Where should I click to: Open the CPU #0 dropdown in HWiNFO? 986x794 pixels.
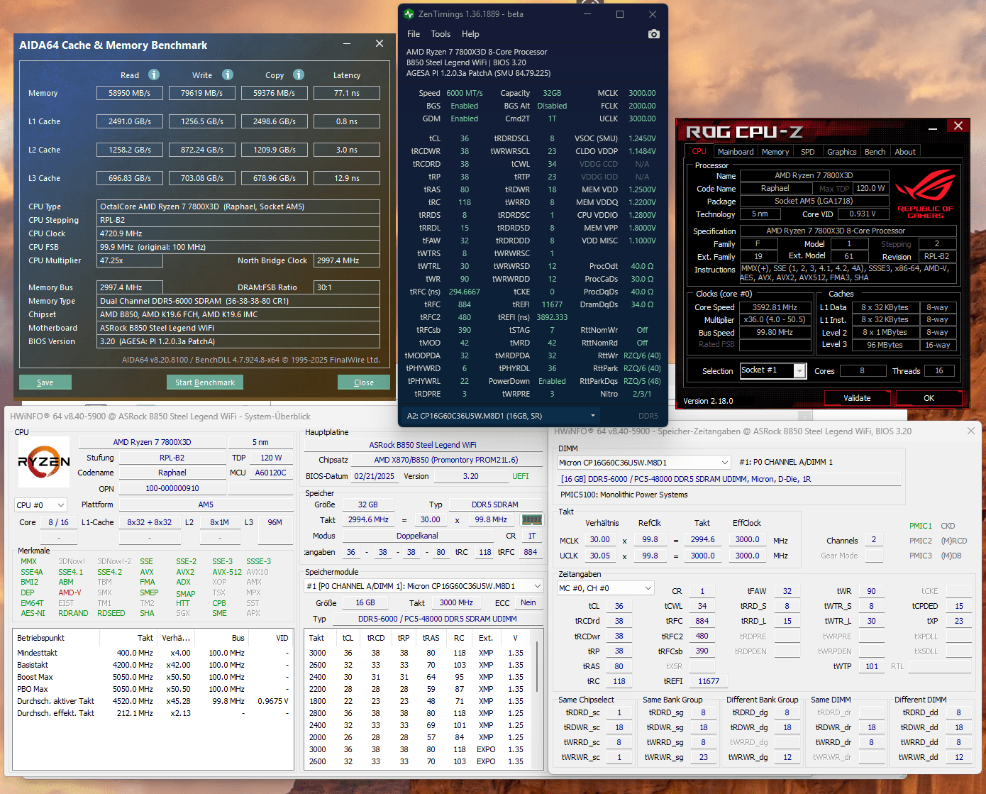pos(40,505)
